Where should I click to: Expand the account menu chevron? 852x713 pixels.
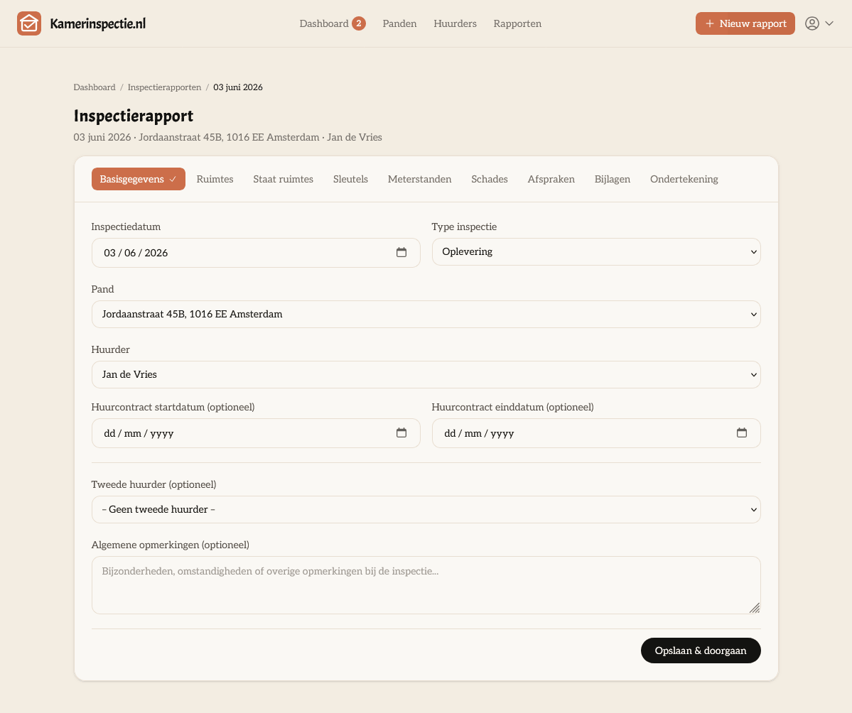point(829,23)
